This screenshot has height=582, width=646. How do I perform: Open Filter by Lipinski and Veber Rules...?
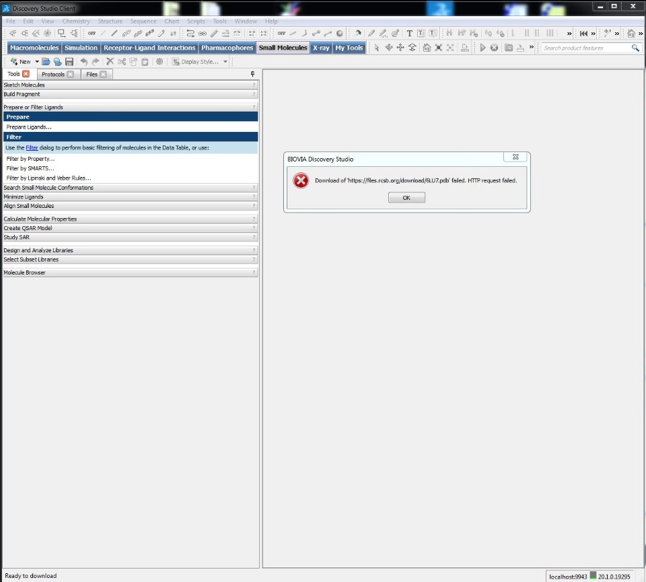(x=48, y=178)
